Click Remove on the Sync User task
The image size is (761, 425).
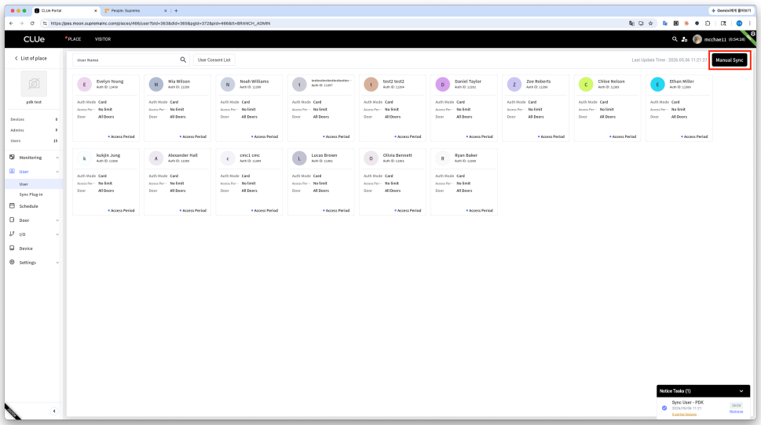pyautogui.click(x=736, y=412)
